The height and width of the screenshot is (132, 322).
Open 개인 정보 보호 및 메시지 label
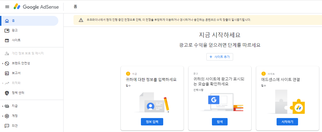click(28, 53)
